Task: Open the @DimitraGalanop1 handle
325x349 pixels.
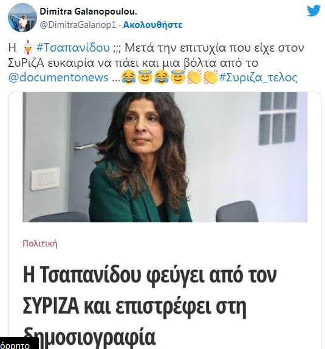Action: click(x=78, y=25)
